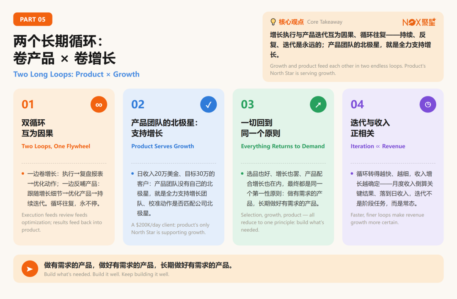Click the purple text Iteration ∝ Revenue
The height and width of the screenshot is (299, 457).
[x=378, y=146]
